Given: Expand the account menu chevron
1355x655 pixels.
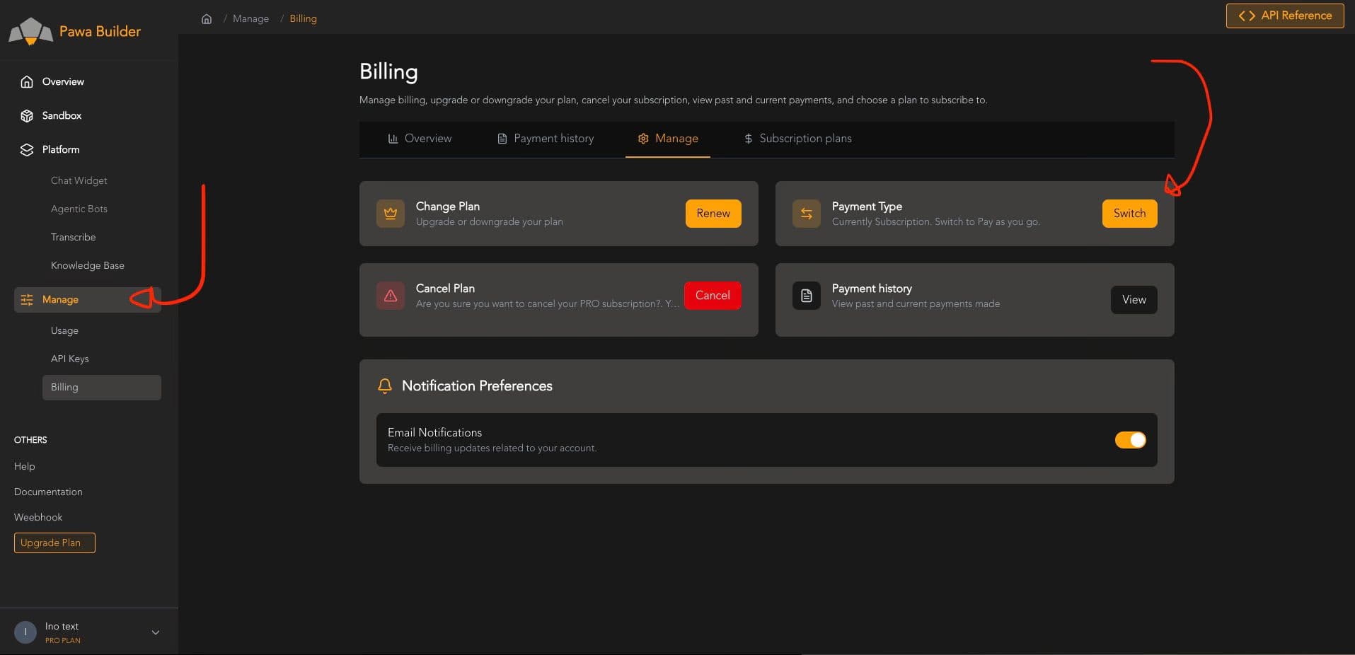Looking at the screenshot, I should (156, 632).
